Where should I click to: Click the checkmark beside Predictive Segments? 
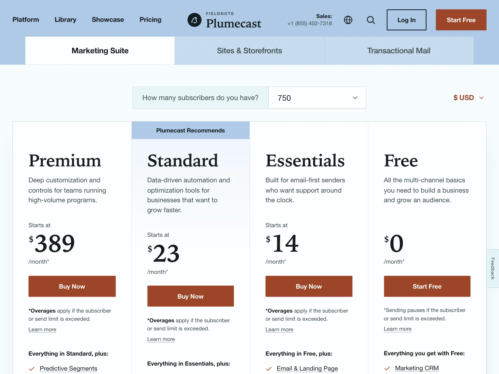pos(31,369)
